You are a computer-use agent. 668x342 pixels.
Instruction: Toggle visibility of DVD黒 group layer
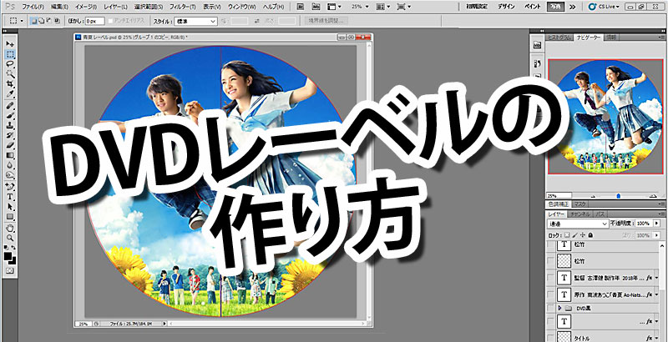549,307
